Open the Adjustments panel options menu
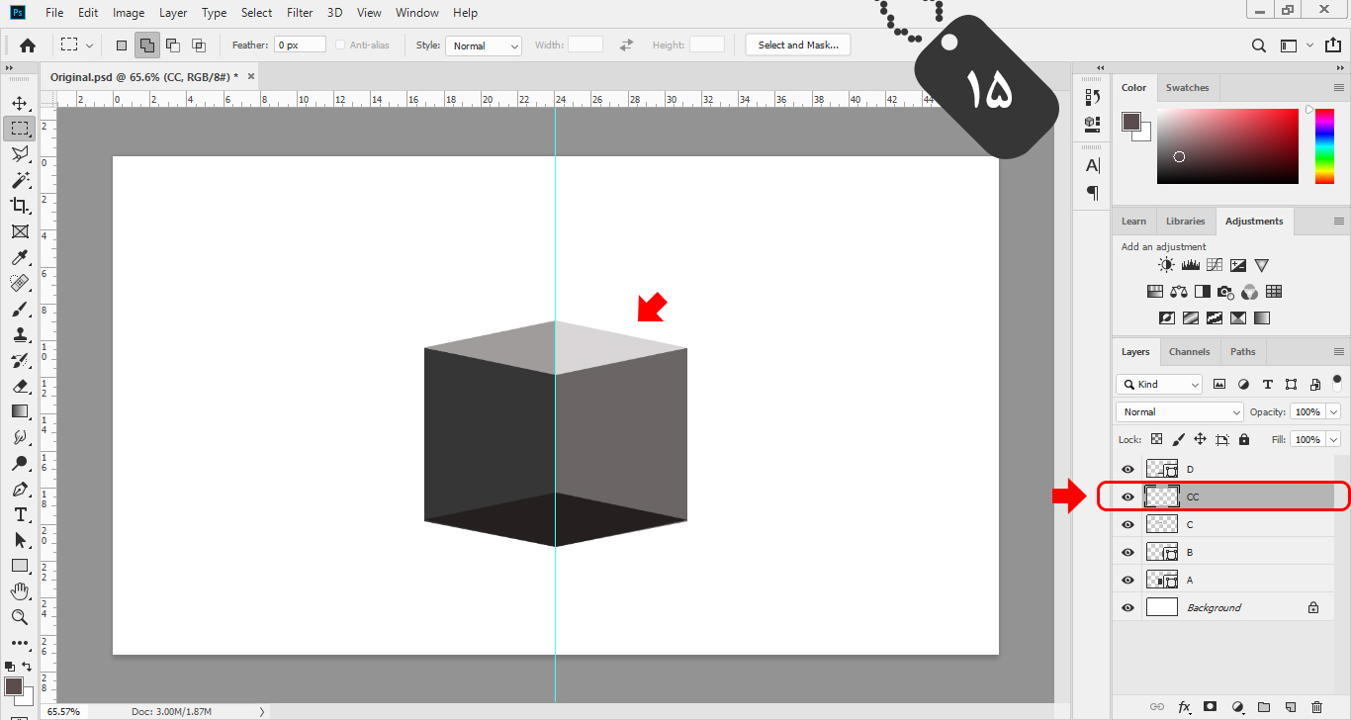The image size is (1351, 720). (x=1338, y=221)
